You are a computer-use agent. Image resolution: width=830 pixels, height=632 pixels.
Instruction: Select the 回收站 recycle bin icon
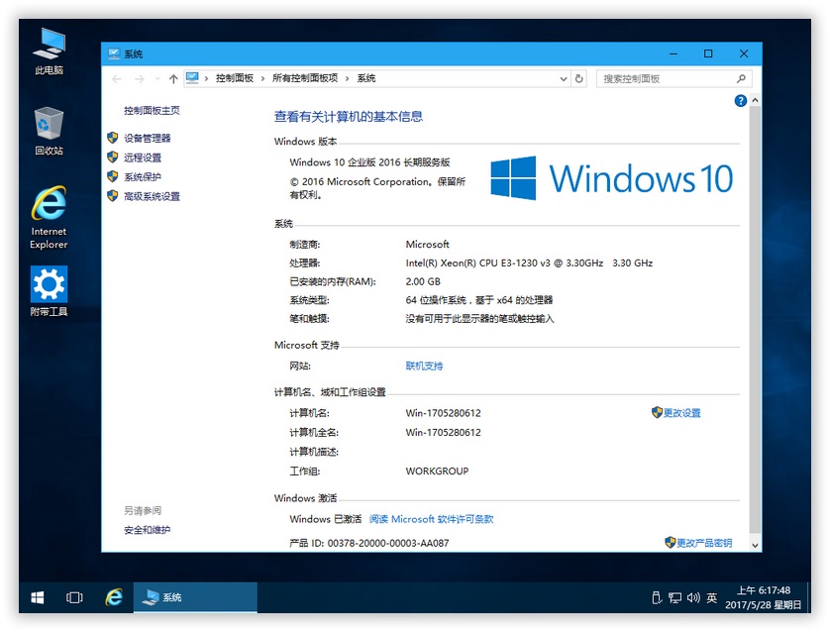tap(49, 131)
